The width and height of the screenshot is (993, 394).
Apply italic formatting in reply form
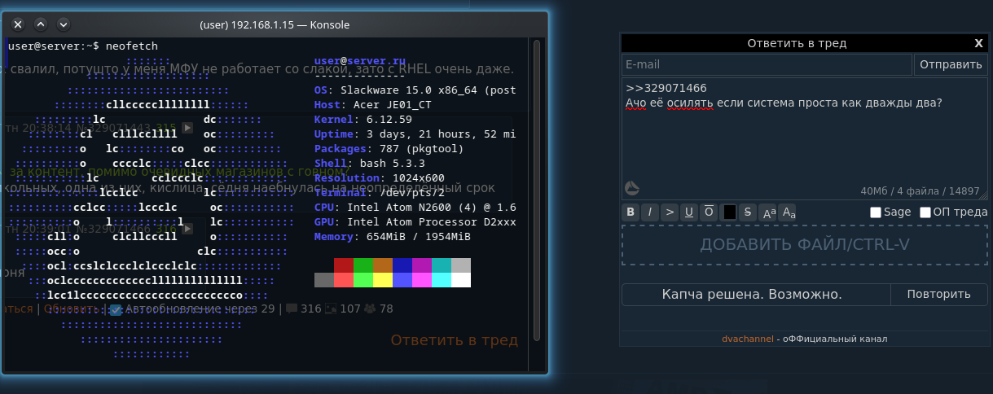(x=650, y=212)
